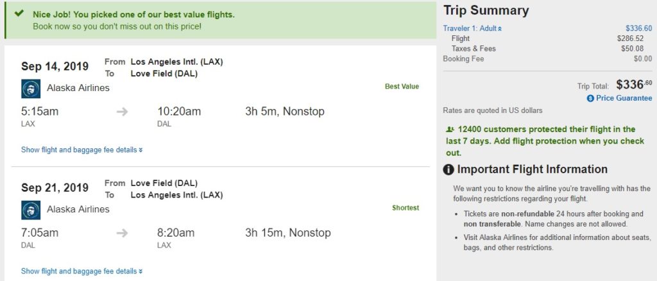Click the arrow icon between 5:15am and 10:20am

pos(122,112)
